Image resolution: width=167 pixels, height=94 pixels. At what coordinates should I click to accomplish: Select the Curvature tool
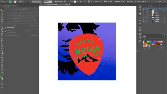pyautogui.click(x=2, y=20)
